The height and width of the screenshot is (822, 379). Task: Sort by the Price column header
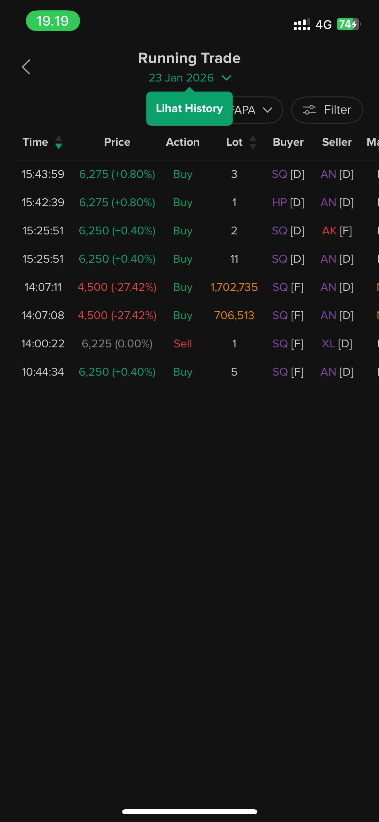point(117,142)
